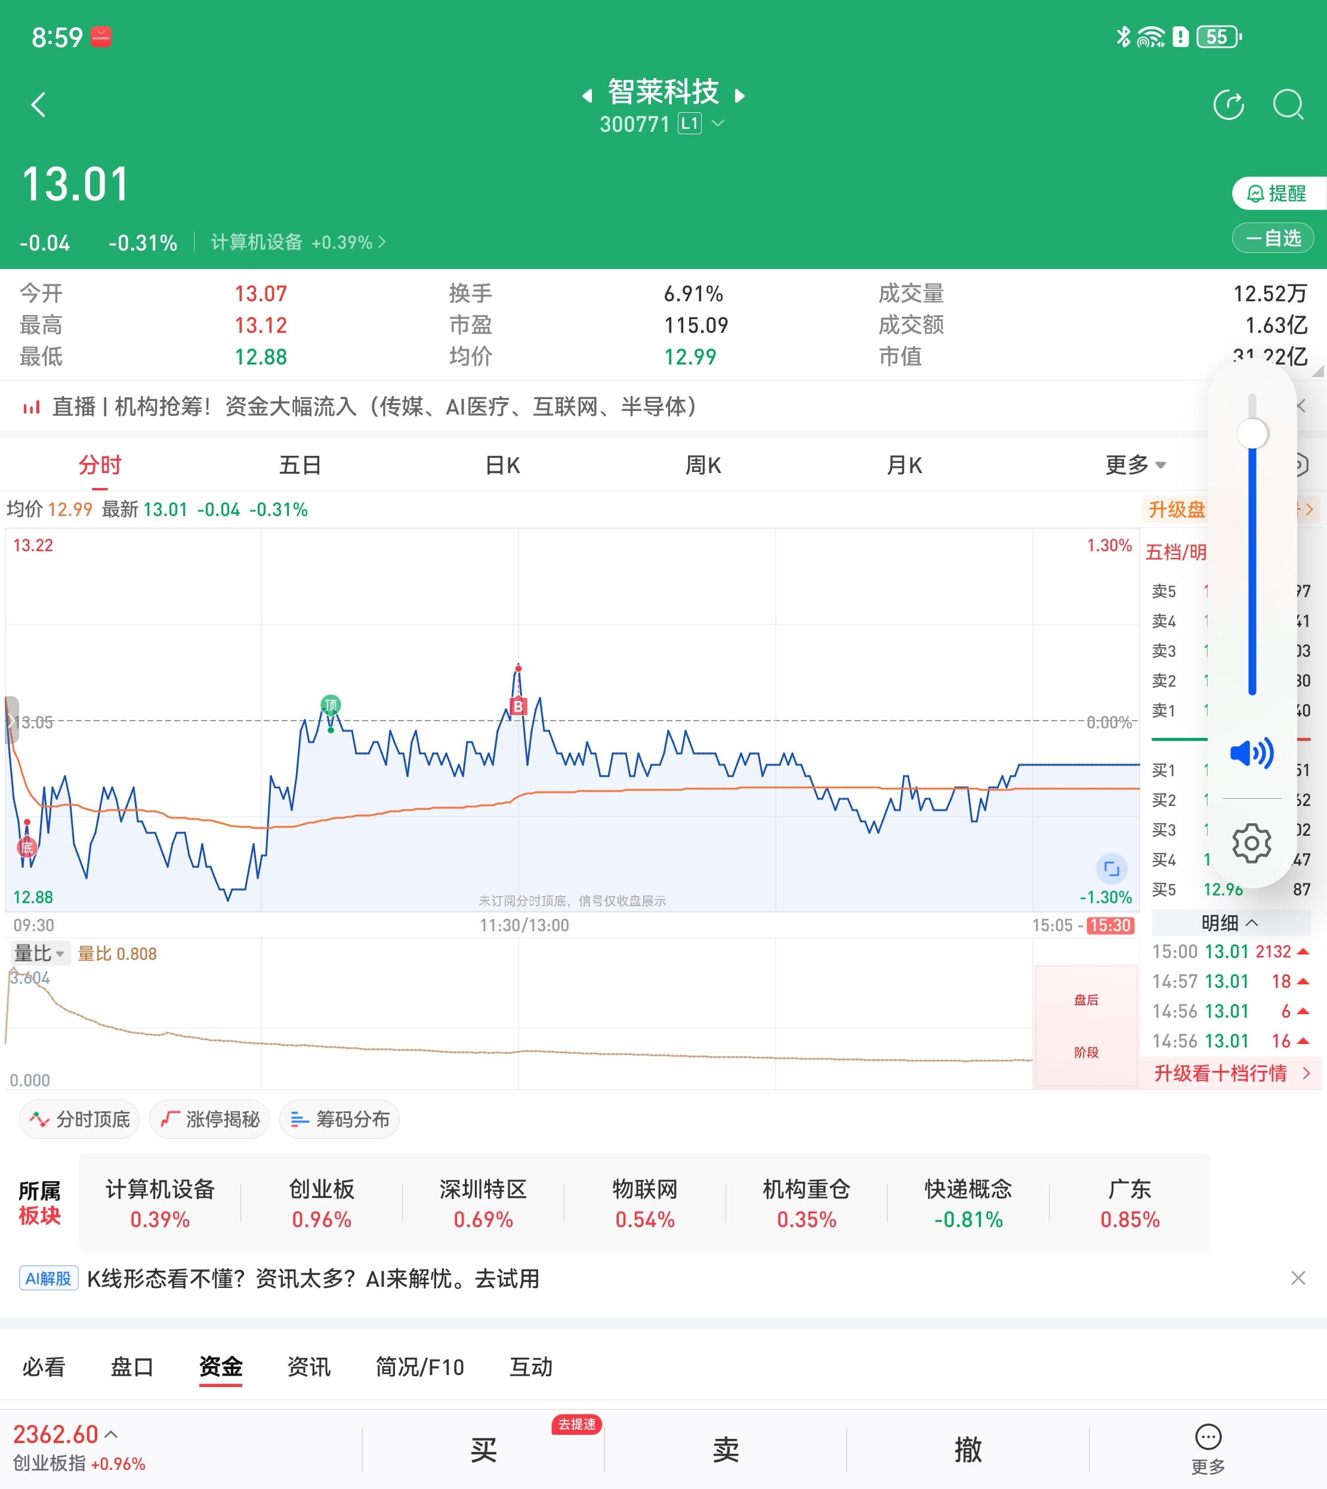Open 广东 0.85% sector block

tap(1130, 1203)
